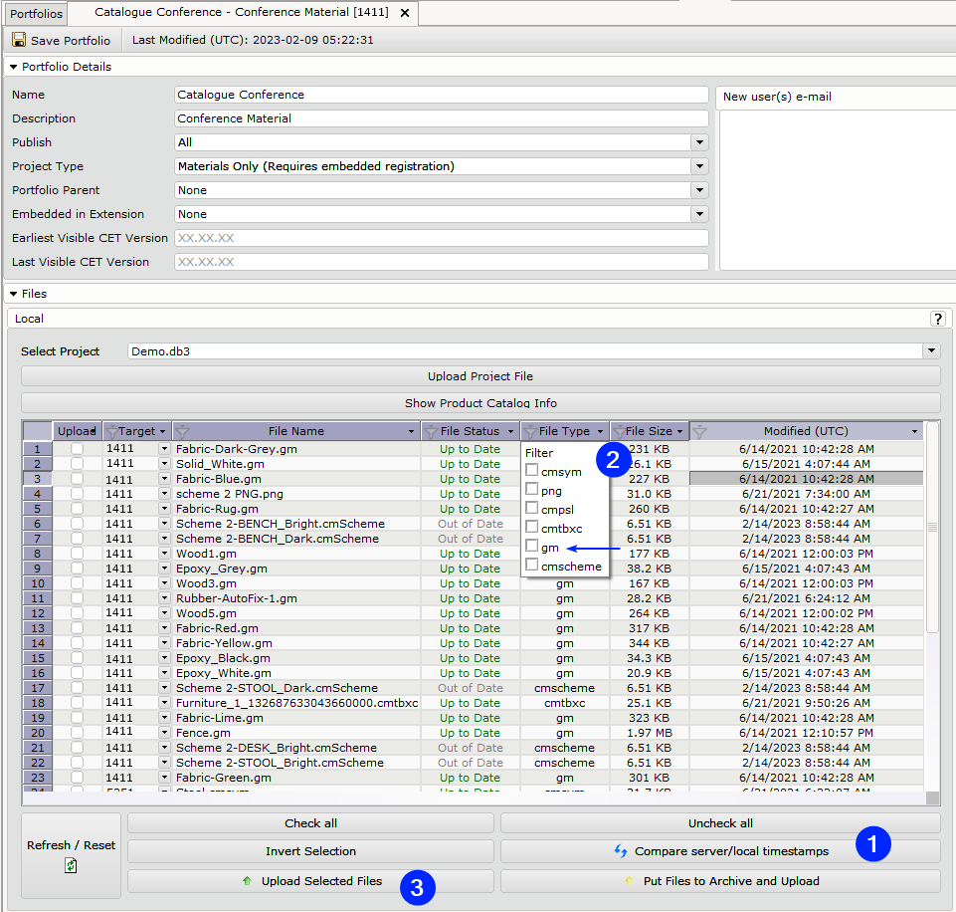Click the Check all button
The image size is (956, 912).
click(310, 823)
